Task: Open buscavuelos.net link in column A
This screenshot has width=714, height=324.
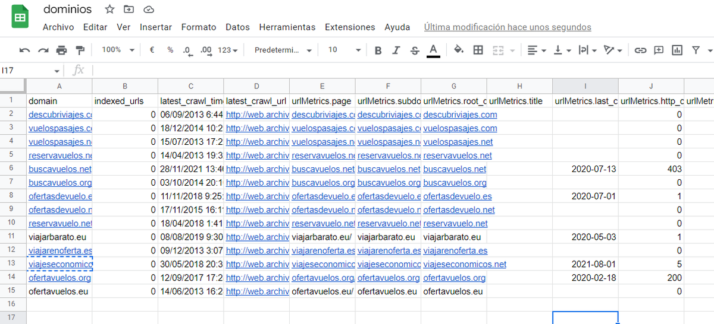Action: coord(60,169)
